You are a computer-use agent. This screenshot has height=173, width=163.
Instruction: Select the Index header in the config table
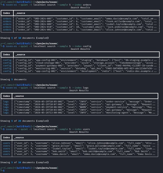coord(6,55)
